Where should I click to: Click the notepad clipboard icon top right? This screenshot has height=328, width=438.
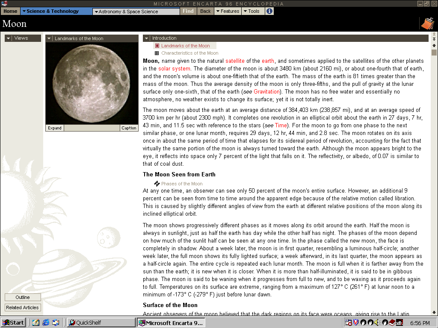coord(428,23)
